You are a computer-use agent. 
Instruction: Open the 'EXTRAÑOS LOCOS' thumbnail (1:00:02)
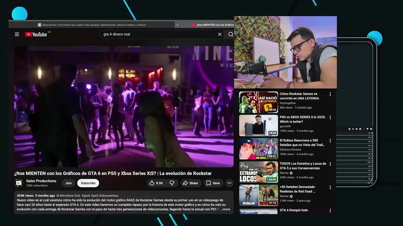pyautogui.click(x=258, y=172)
